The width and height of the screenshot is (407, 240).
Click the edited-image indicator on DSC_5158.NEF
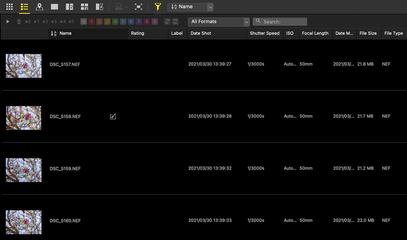pyautogui.click(x=113, y=116)
